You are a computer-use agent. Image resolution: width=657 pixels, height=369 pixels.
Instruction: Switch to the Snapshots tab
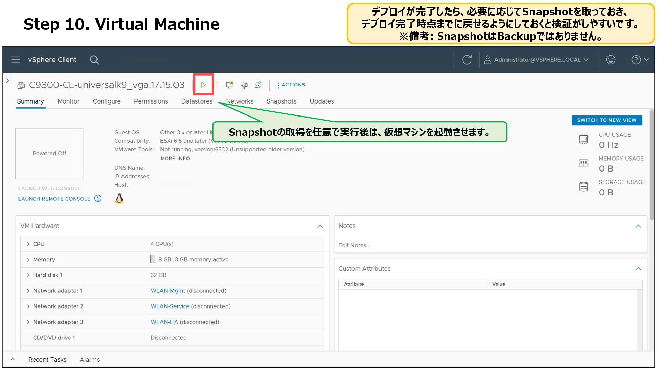pyautogui.click(x=281, y=101)
